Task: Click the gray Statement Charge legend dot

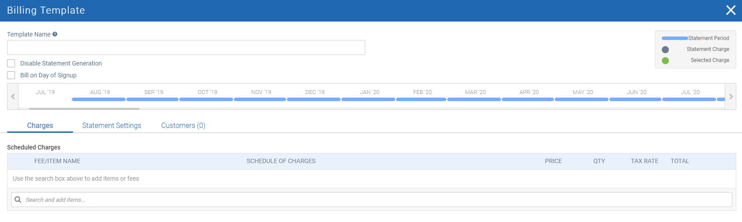Action: point(665,50)
